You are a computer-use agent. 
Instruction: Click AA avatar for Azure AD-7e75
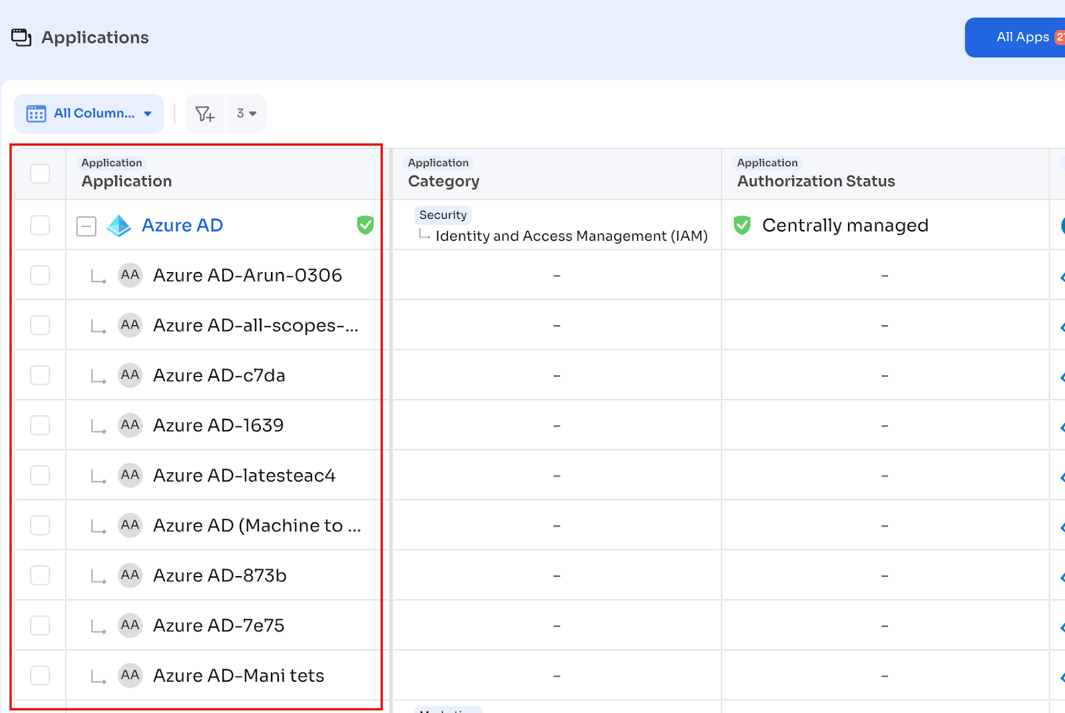[x=130, y=625]
